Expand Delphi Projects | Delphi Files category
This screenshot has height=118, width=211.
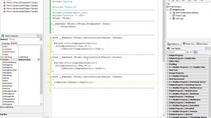[x=168, y=58]
